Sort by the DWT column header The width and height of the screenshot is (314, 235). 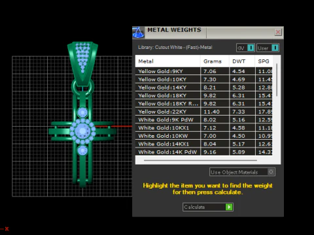242,61
